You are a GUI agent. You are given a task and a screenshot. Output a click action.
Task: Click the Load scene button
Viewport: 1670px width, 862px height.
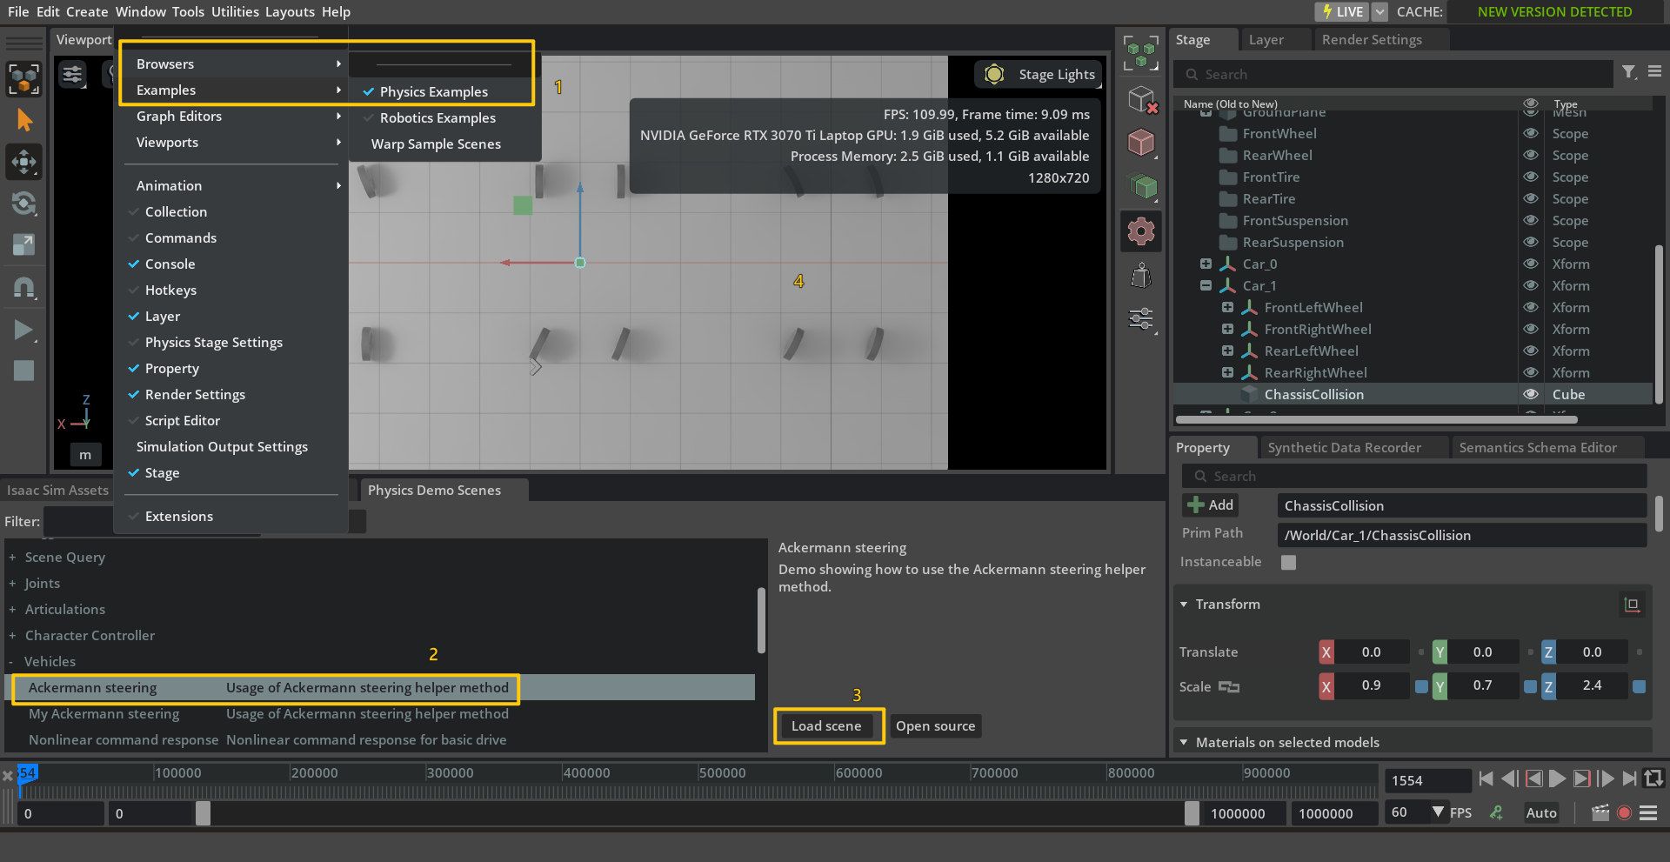coord(826,726)
